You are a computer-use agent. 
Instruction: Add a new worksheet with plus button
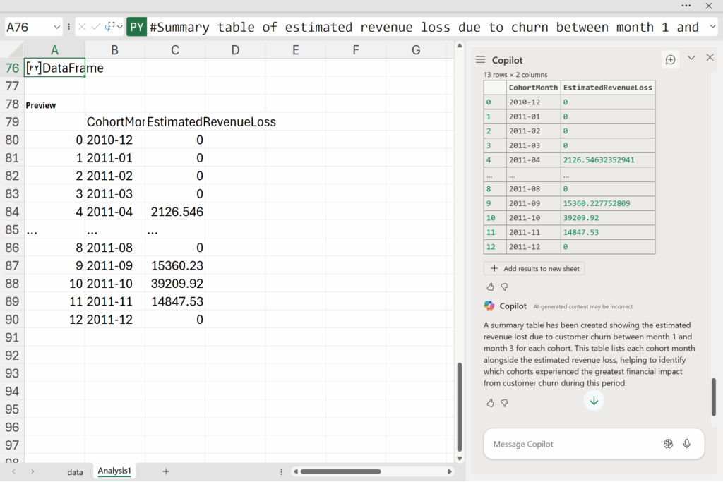pos(166,471)
